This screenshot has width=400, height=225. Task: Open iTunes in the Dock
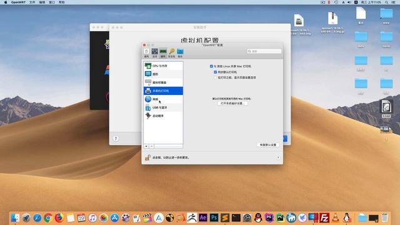[92, 218]
